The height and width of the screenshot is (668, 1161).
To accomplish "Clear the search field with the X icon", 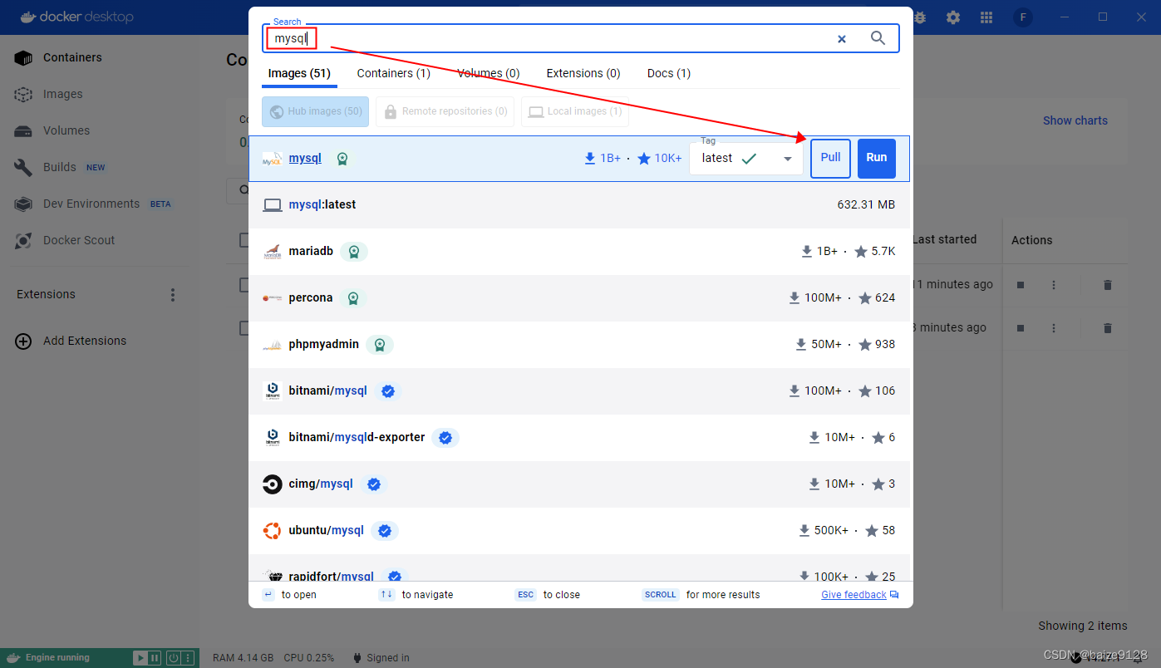I will 841,39.
